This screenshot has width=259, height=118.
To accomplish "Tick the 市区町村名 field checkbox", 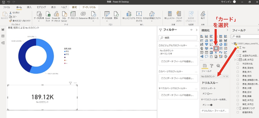I will [x=238, y=64].
